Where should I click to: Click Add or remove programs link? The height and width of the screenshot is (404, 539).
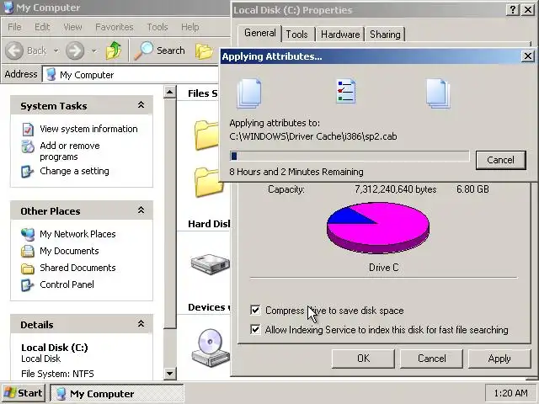click(x=70, y=151)
